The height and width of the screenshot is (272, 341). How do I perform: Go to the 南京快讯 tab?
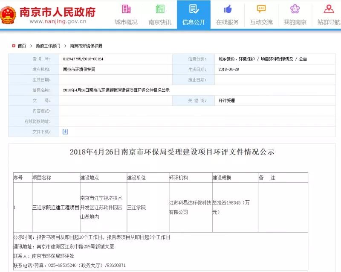click(160, 22)
